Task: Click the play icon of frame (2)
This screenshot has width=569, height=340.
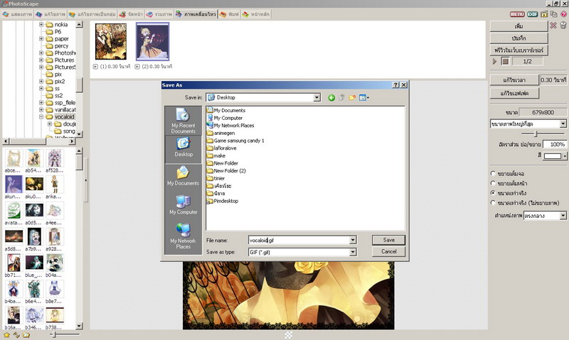Action: click(x=137, y=67)
